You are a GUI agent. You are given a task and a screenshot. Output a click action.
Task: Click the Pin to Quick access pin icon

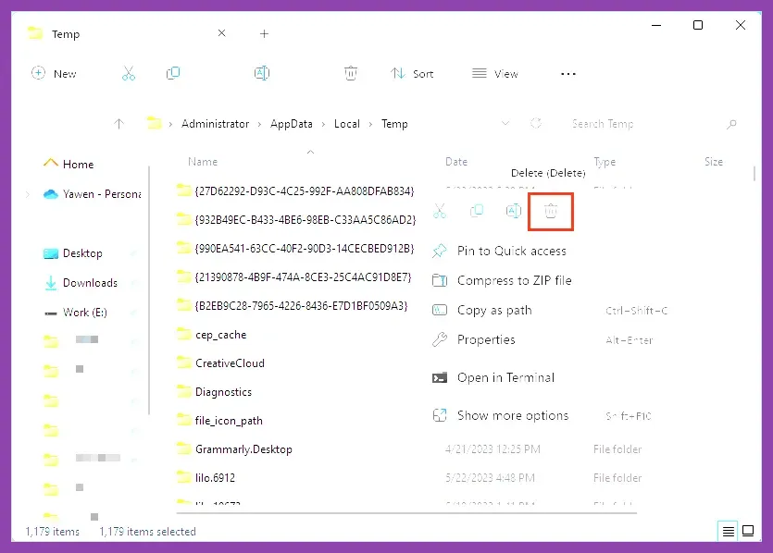pyautogui.click(x=439, y=252)
